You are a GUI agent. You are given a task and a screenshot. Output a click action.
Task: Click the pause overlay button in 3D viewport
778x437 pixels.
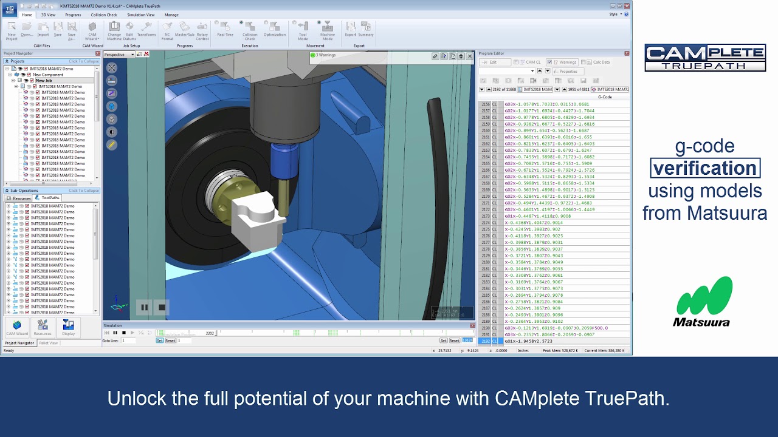(x=144, y=307)
